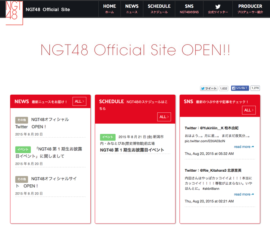Viewport: 270px width, 226px height.
Task: Click the SNS panel header title
Action: pos(189,101)
